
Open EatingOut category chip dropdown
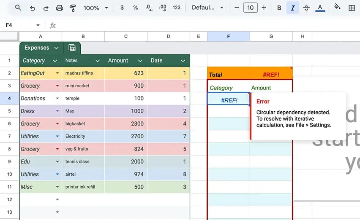(57, 73)
